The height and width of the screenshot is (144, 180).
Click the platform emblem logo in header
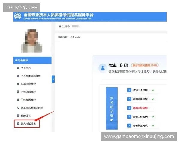18,16
